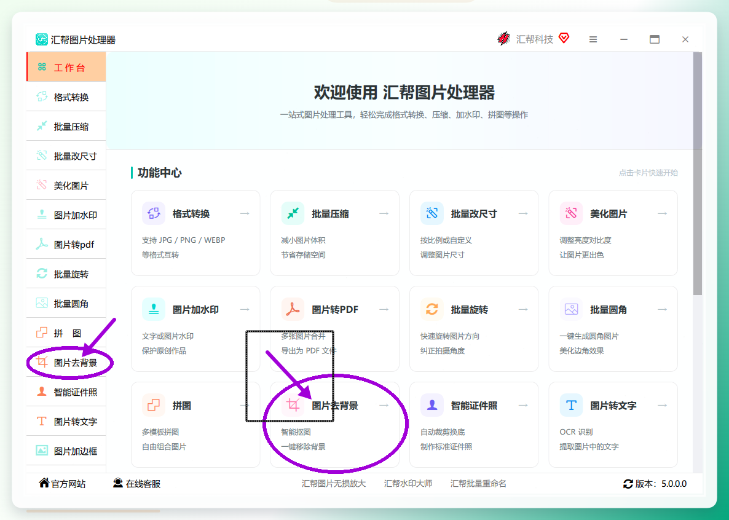This screenshot has height=520, width=729.
Task: Click the arrow on 智能证件照 card
Action: pyautogui.click(x=523, y=405)
